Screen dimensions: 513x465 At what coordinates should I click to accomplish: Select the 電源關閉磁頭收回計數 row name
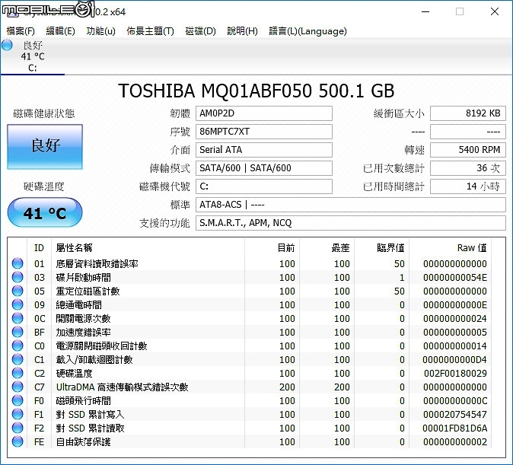click(101, 346)
